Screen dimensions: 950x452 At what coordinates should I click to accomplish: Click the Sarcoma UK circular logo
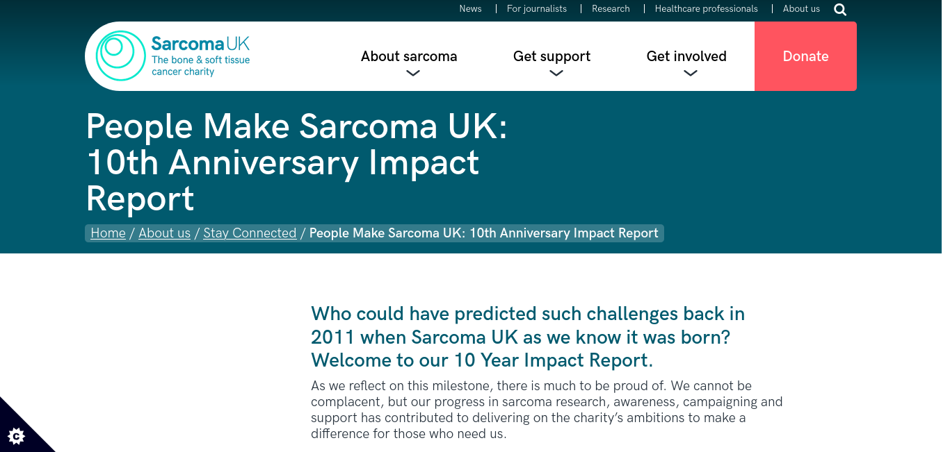[x=120, y=56]
